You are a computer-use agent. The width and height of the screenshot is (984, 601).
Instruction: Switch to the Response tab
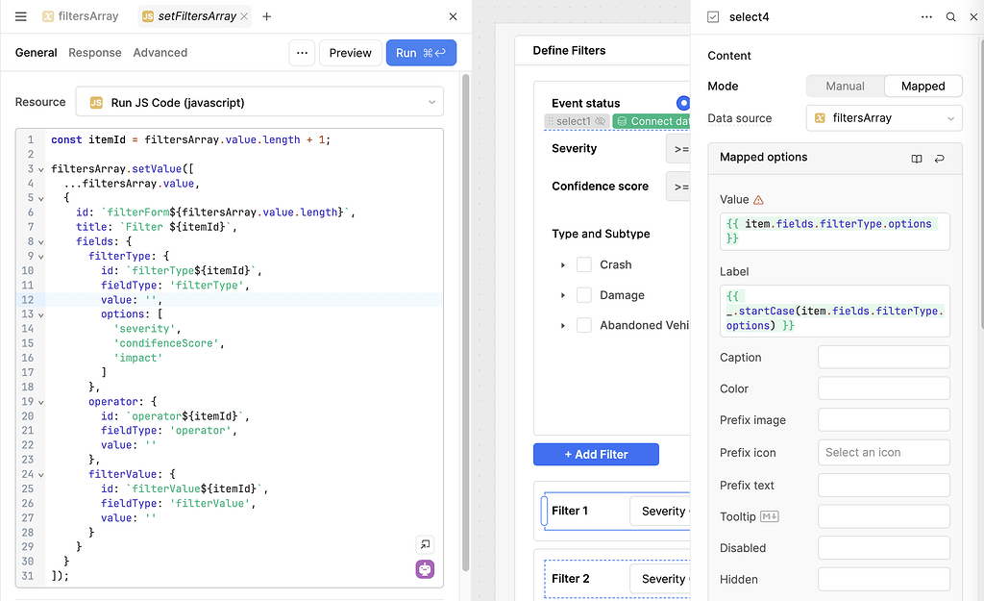point(94,53)
